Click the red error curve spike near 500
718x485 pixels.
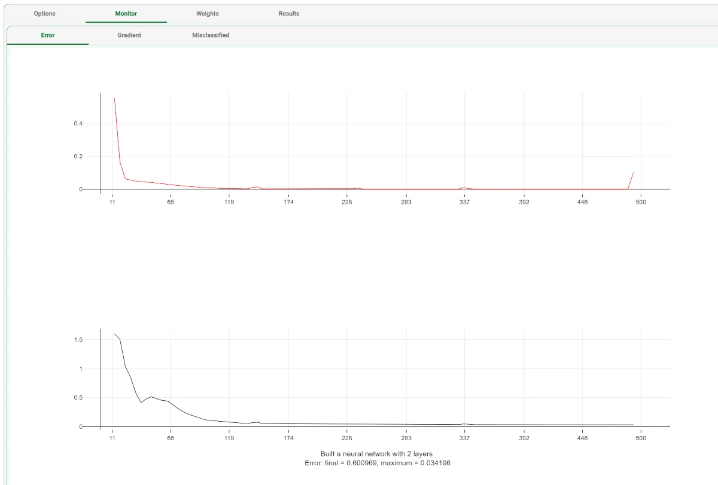point(631,180)
